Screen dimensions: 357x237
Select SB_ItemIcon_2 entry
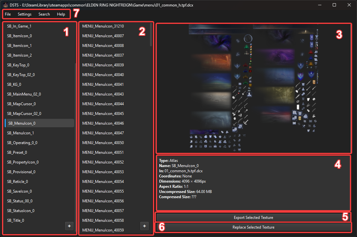pos(40,55)
